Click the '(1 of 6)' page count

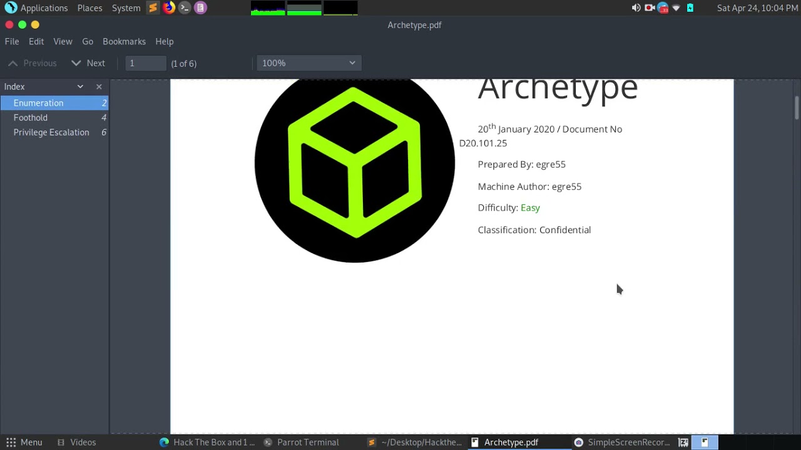click(184, 64)
